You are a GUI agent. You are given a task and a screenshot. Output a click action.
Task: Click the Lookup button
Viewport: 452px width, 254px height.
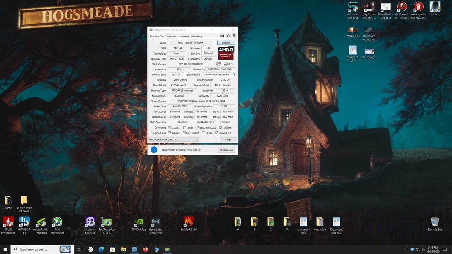coord(226,42)
